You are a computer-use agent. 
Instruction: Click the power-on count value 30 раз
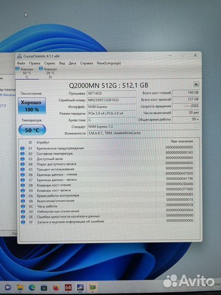click(186, 113)
